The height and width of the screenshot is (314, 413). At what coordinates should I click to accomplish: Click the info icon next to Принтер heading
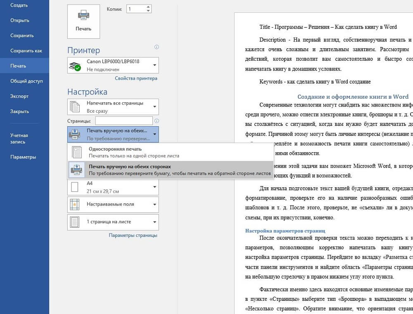click(156, 47)
